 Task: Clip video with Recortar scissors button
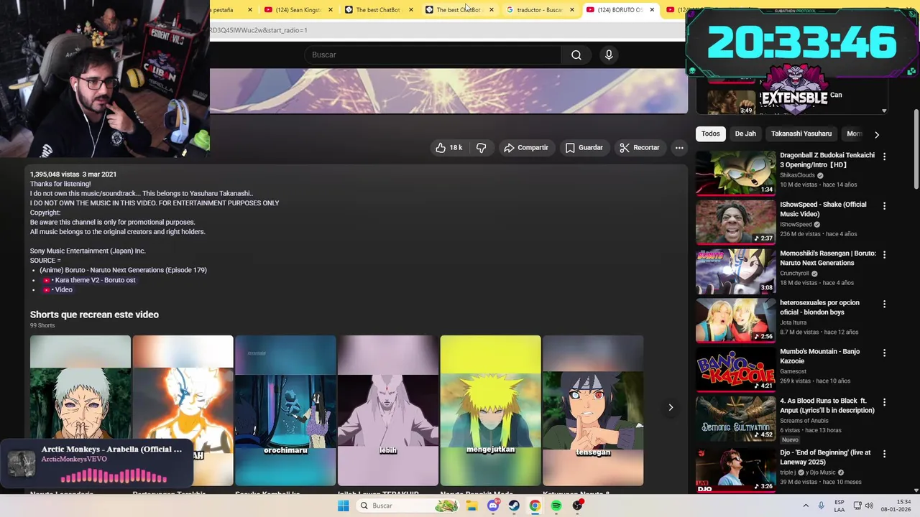(639, 148)
